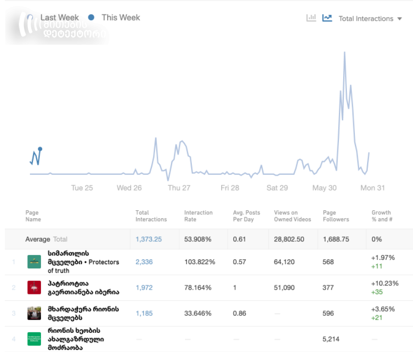Open the Total Interactions metric dropdown
This screenshot has height=352, width=413.
pos(370,19)
